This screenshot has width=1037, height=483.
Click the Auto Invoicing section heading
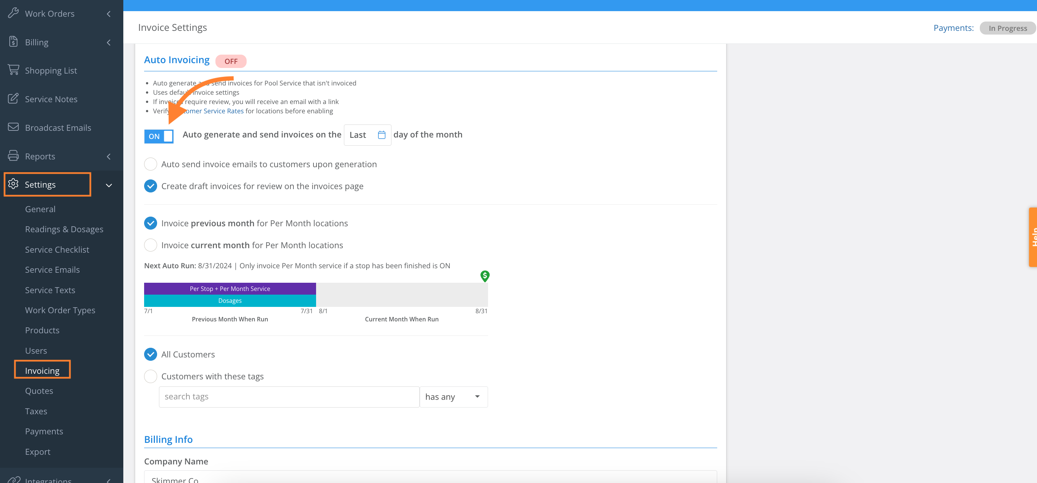[x=177, y=59]
